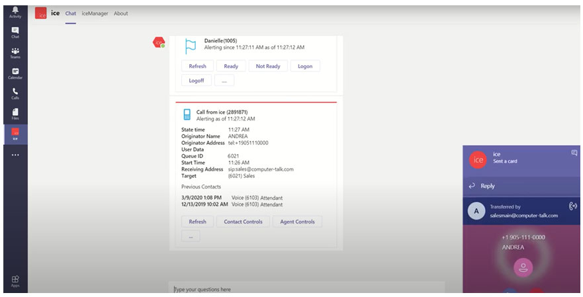
Task: Click Reply in the notification popup
Action: click(488, 186)
